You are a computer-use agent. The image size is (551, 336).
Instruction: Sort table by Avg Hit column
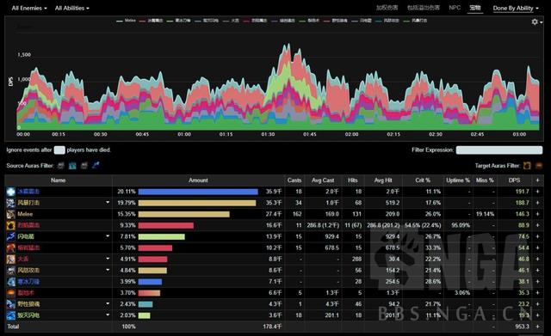pos(383,180)
